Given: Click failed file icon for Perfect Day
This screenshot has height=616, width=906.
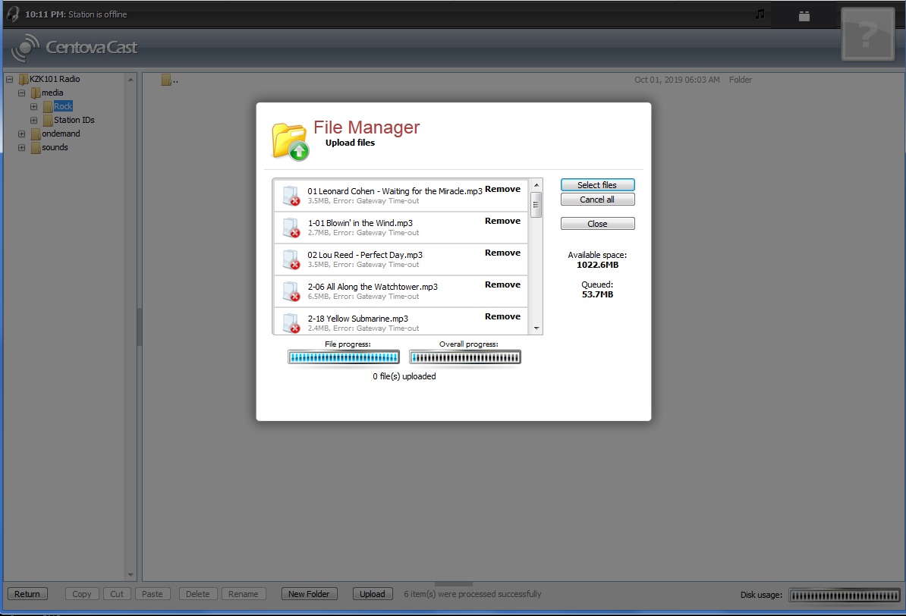Looking at the screenshot, I should [291, 259].
